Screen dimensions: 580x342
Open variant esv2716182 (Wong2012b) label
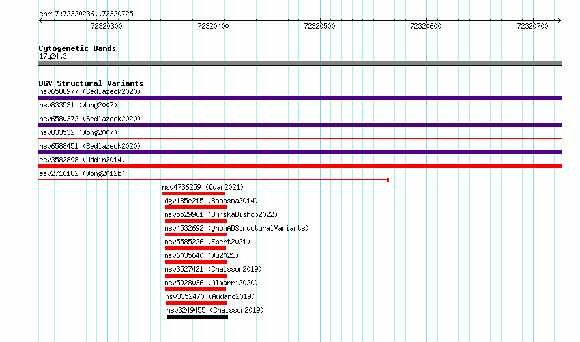pos(82,173)
